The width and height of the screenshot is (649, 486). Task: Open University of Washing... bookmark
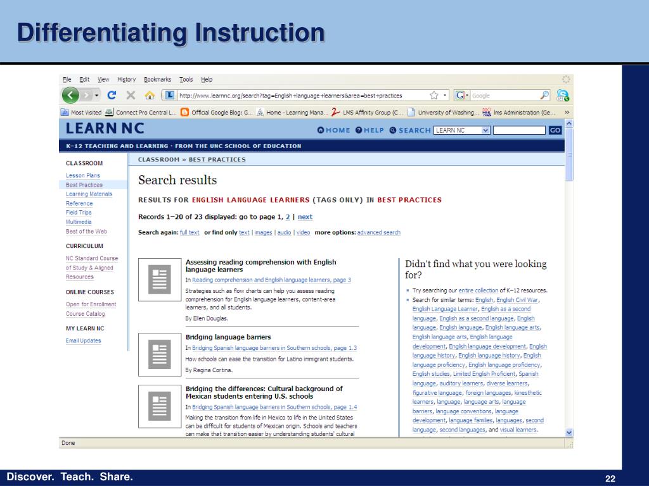(x=443, y=112)
